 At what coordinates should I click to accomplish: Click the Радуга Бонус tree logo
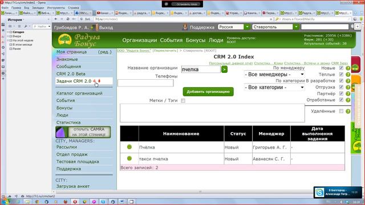(x=64, y=40)
